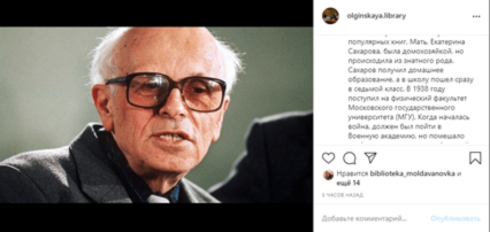Like the post with the heart icon
Screen dimensions: 490x232
click(328, 158)
